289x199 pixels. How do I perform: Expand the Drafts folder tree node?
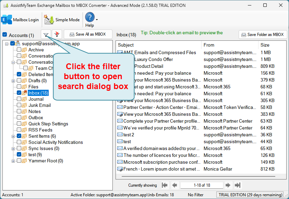point(13,81)
